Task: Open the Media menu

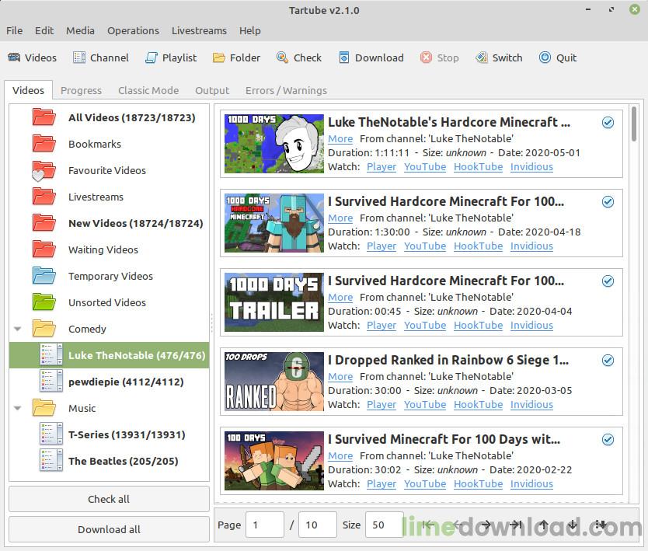Action: [x=80, y=30]
